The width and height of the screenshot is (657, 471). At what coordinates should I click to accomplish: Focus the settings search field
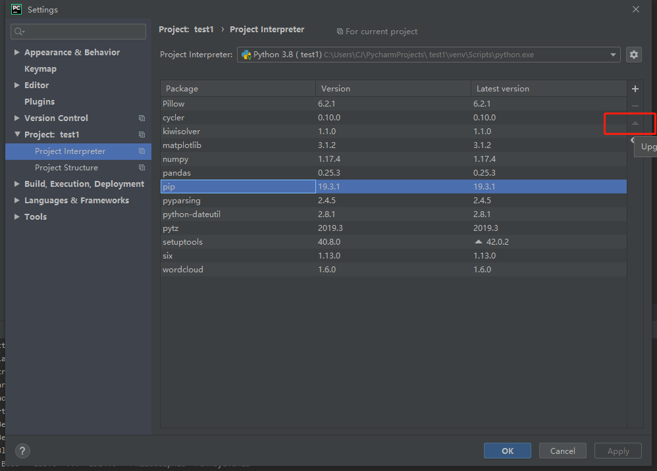78,32
